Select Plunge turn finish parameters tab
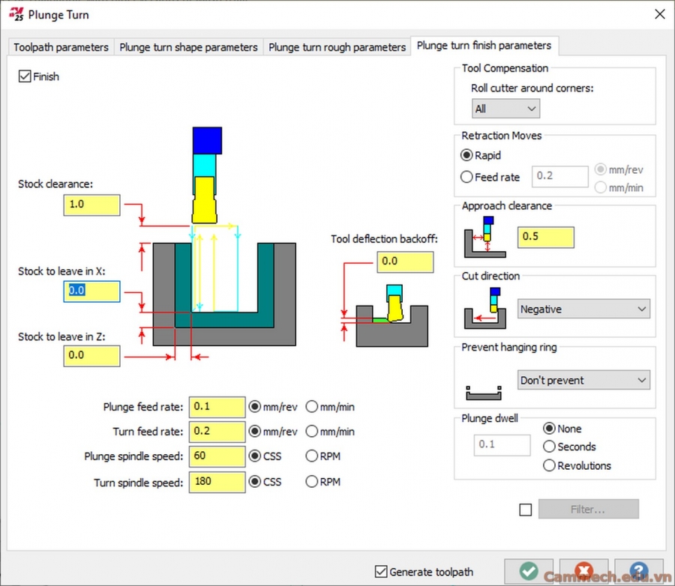 [x=484, y=46]
